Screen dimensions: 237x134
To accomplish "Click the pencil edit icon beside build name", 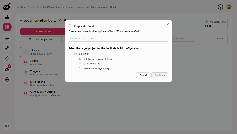I will (60, 20).
